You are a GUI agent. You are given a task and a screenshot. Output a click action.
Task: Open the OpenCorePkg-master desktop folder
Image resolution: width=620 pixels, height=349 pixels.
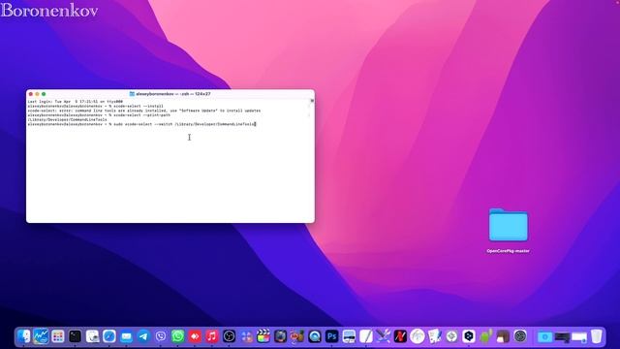click(x=508, y=225)
